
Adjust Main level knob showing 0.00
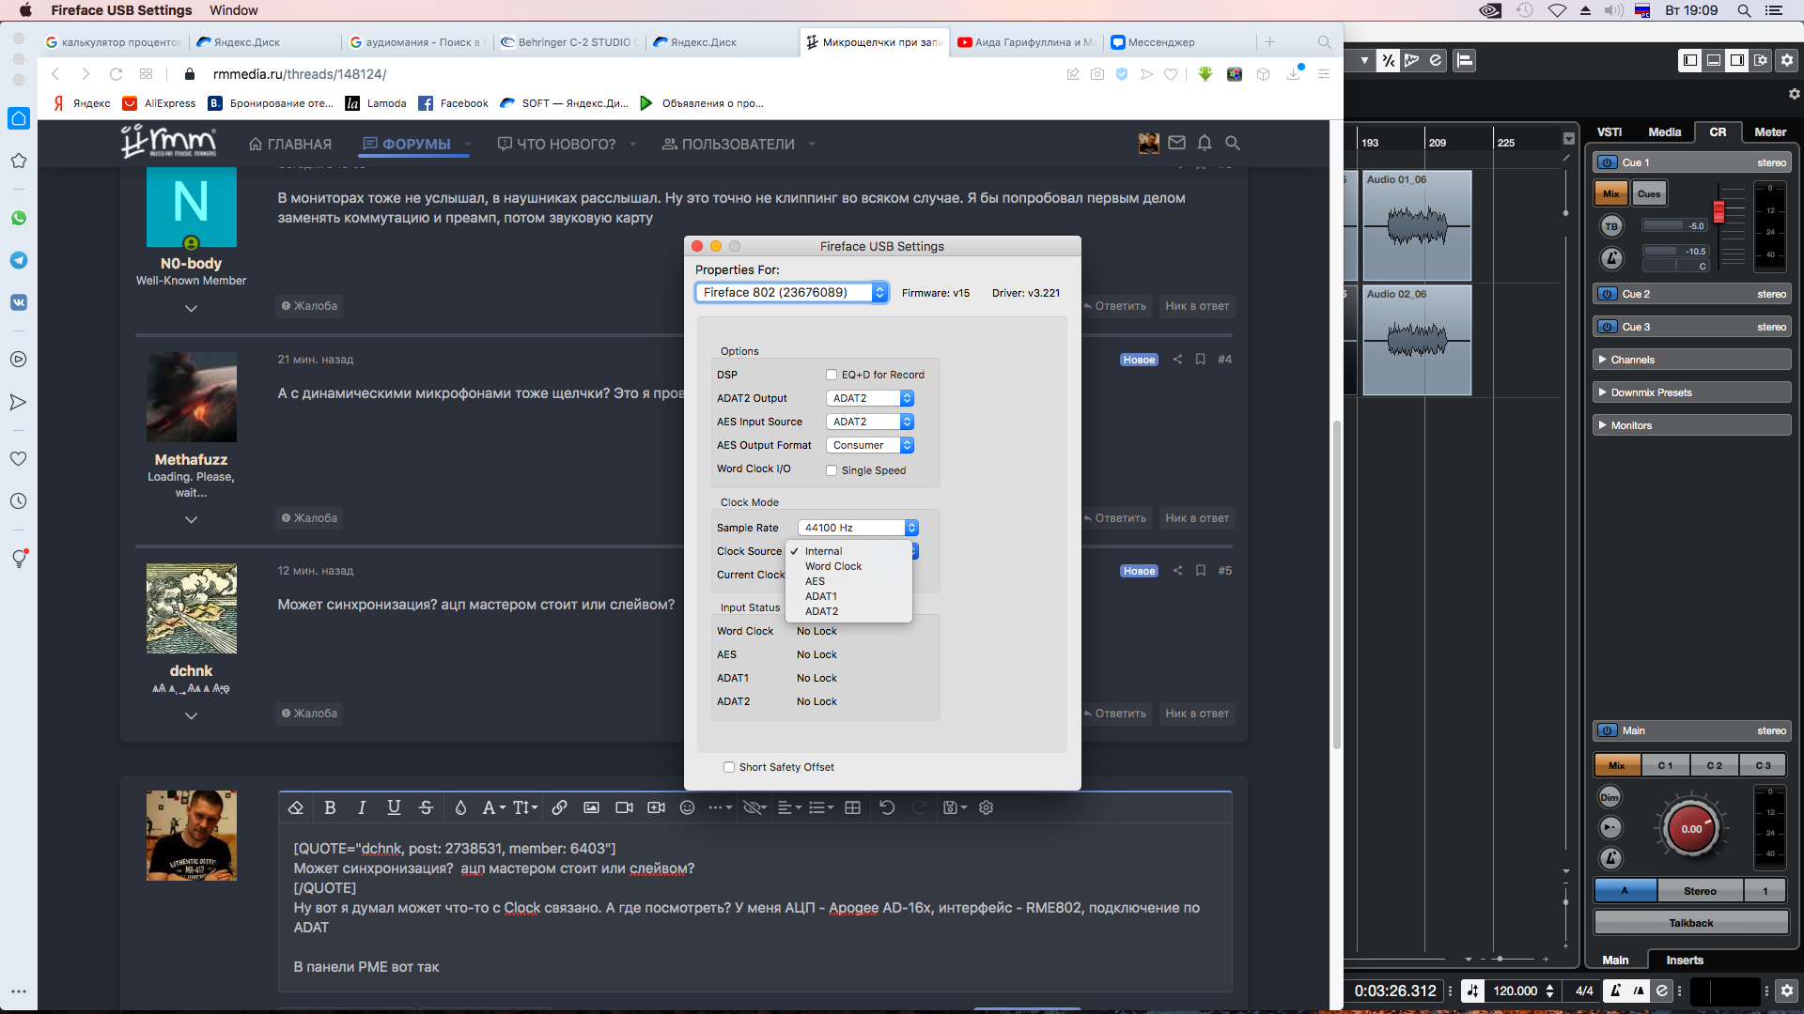[1691, 829]
